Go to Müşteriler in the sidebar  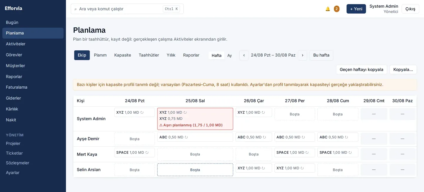point(33,66)
